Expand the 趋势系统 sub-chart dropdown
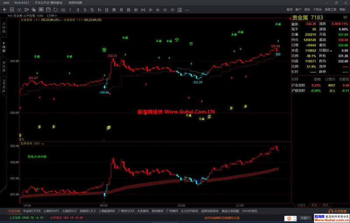Viewport: 350px width, 223px height. [42, 144]
